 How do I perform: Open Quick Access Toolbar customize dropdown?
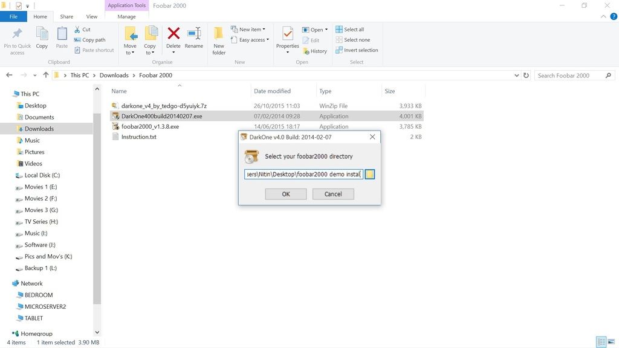point(28,6)
